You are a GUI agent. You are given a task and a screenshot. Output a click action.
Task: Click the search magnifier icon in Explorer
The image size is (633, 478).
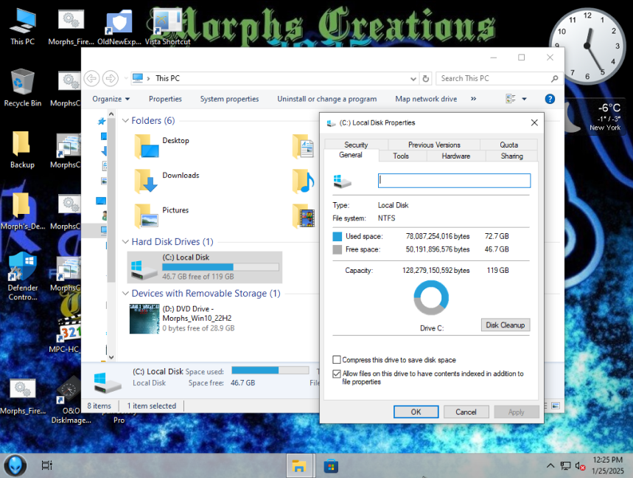pos(555,78)
